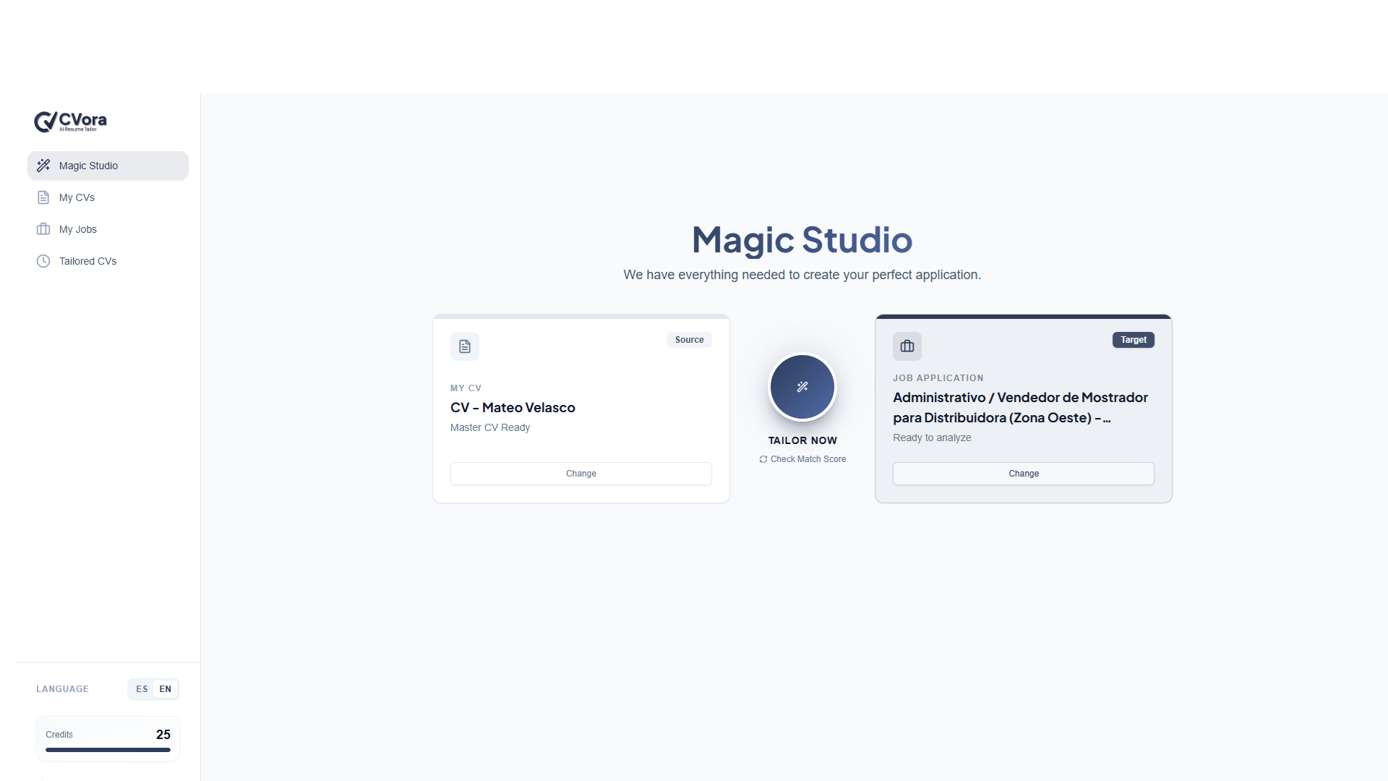The width and height of the screenshot is (1388, 781).
Task: Go to the My Jobs page
Action: (78, 229)
